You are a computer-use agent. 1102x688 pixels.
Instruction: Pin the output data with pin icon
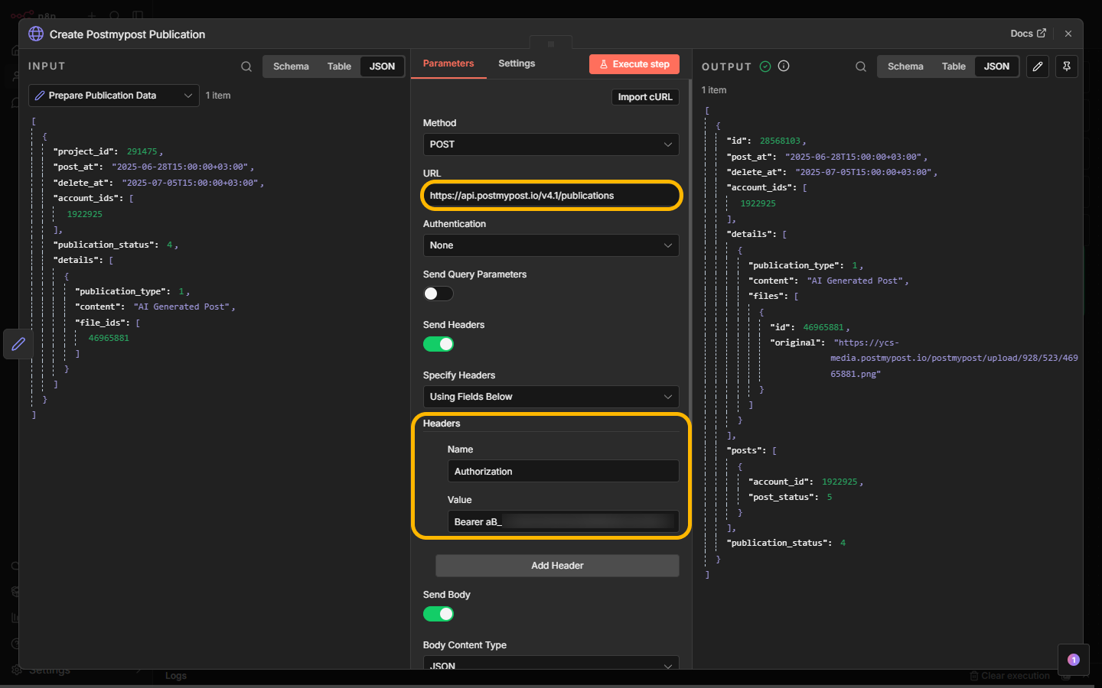[1067, 67]
